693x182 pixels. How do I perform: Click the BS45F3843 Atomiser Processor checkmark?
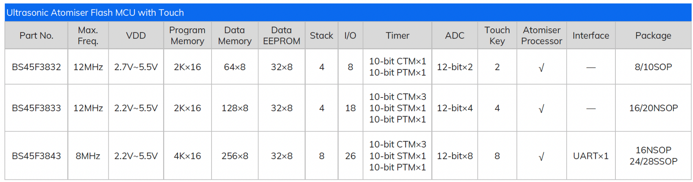click(x=541, y=156)
